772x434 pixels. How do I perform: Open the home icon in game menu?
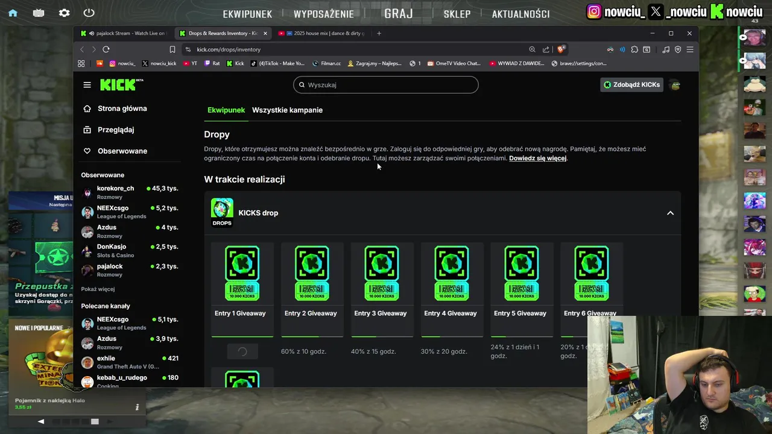(13, 13)
